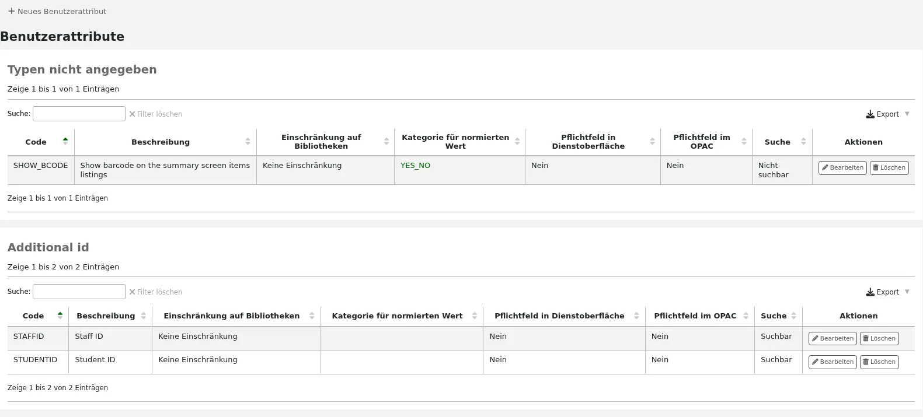Click Löschen for the STAFFID row
The height and width of the screenshot is (417, 923).
click(x=879, y=338)
